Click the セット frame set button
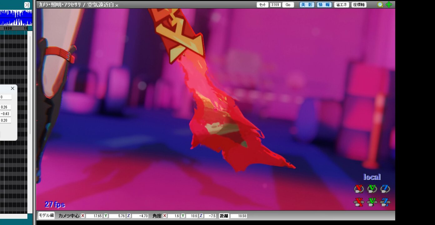This screenshot has height=225, width=435. click(x=262, y=5)
